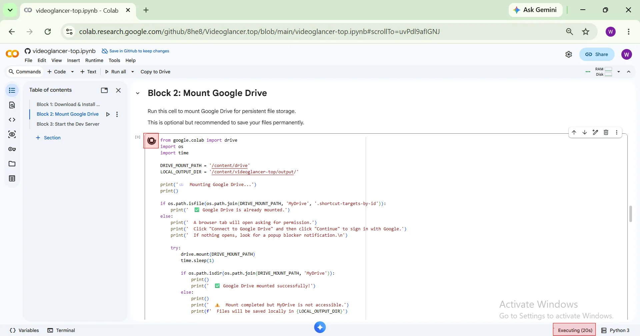Viewport: 640px width, 336px height.
Task: Move cell up with arrow icon
Action: coord(574,132)
